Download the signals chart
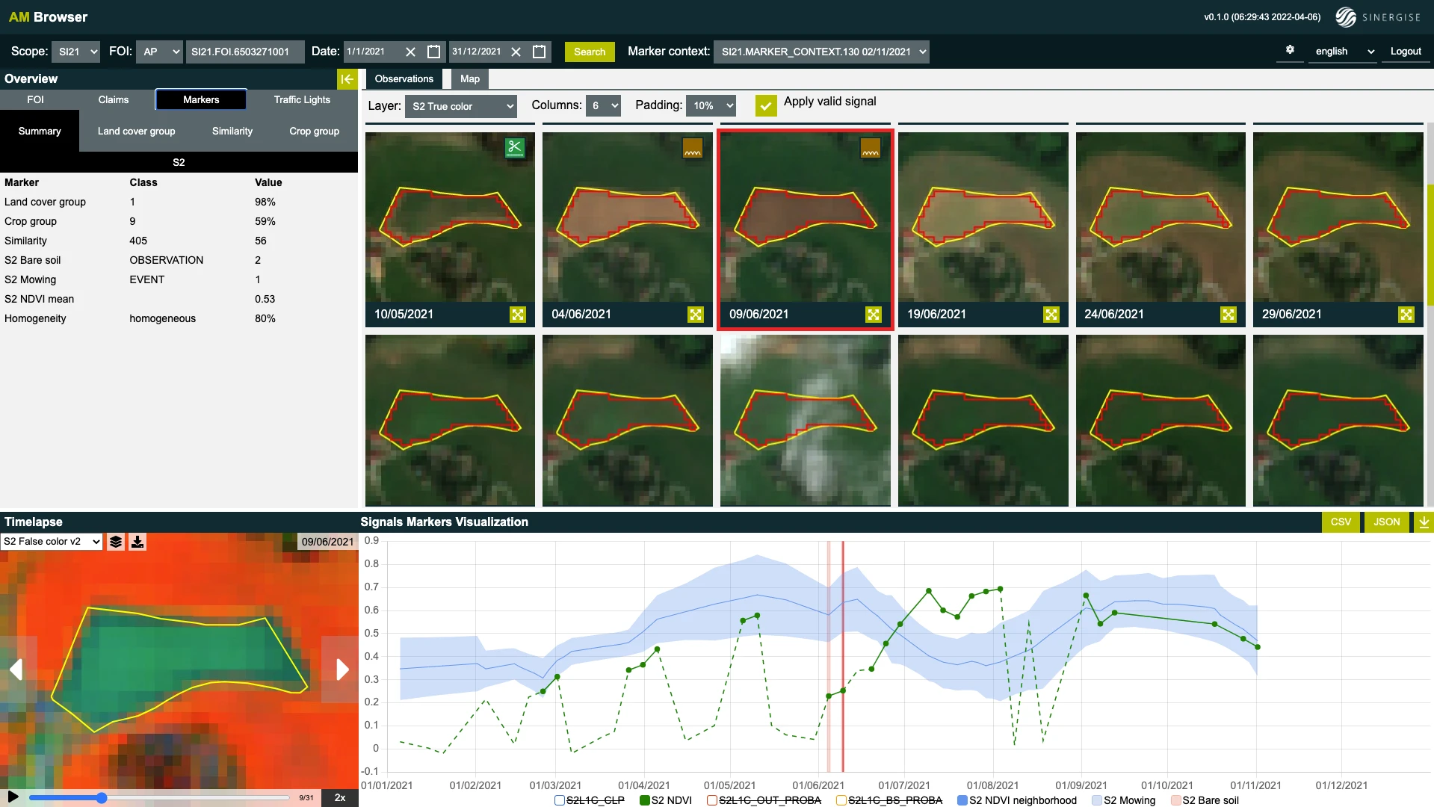 tap(1424, 522)
